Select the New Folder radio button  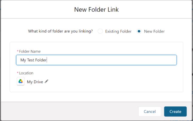pyautogui.click(x=139, y=31)
